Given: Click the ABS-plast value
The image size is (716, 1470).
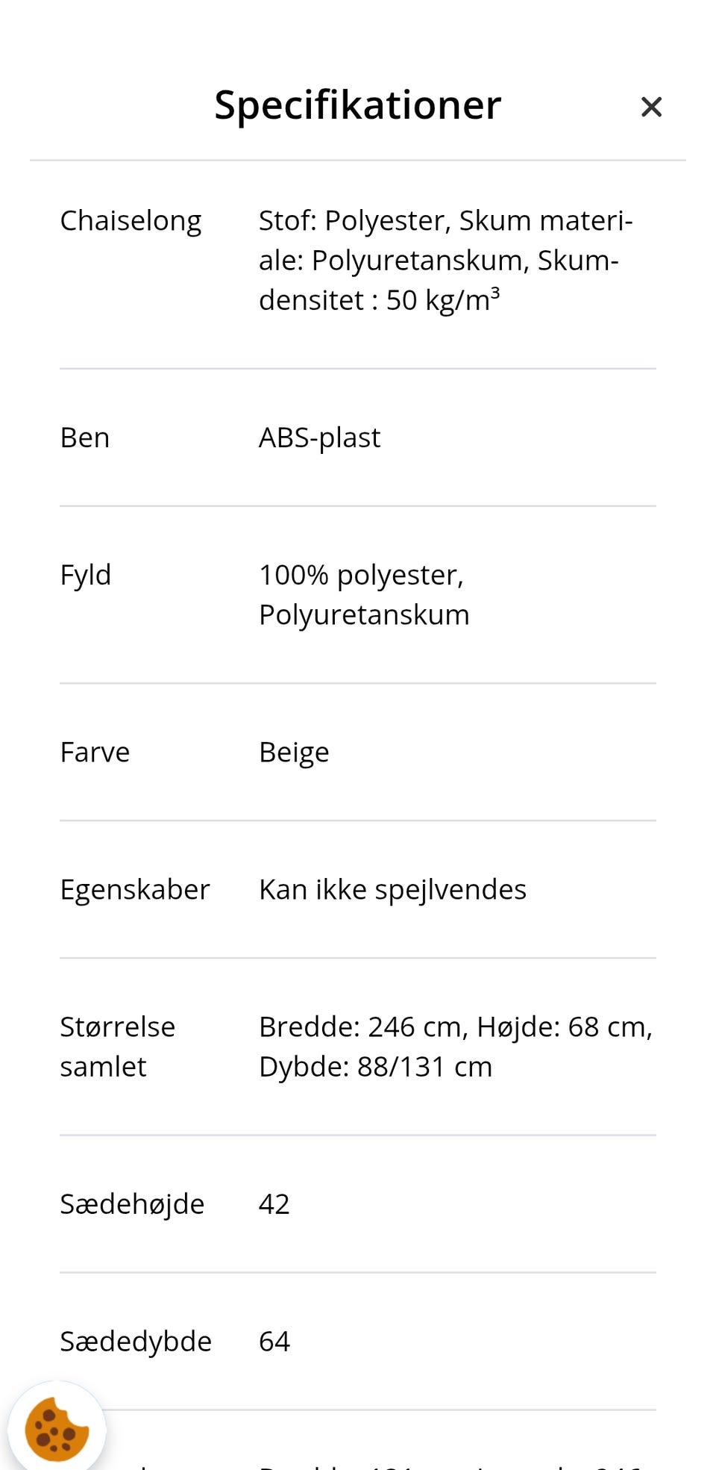Looking at the screenshot, I should coord(319,437).
